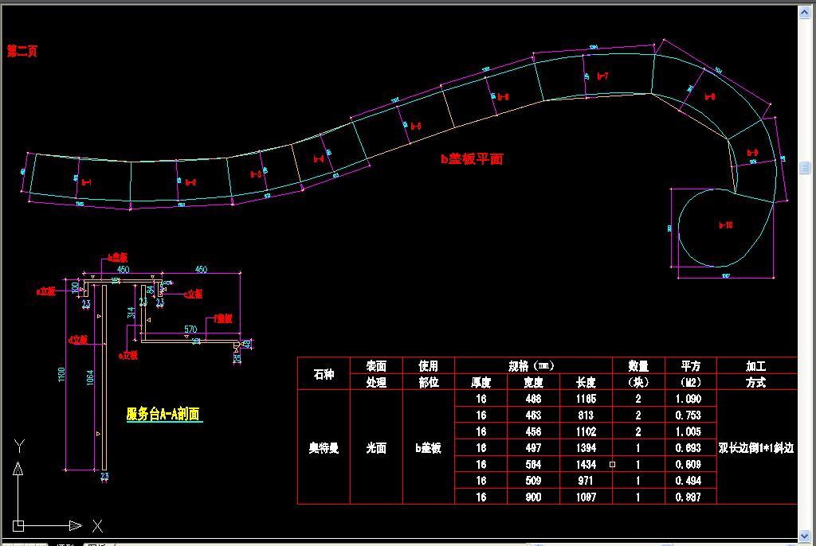Screen dimensions: 816x546
Task: Select the b-10 circular panel label
Action: pyautogui.click(x=726, y=225)
